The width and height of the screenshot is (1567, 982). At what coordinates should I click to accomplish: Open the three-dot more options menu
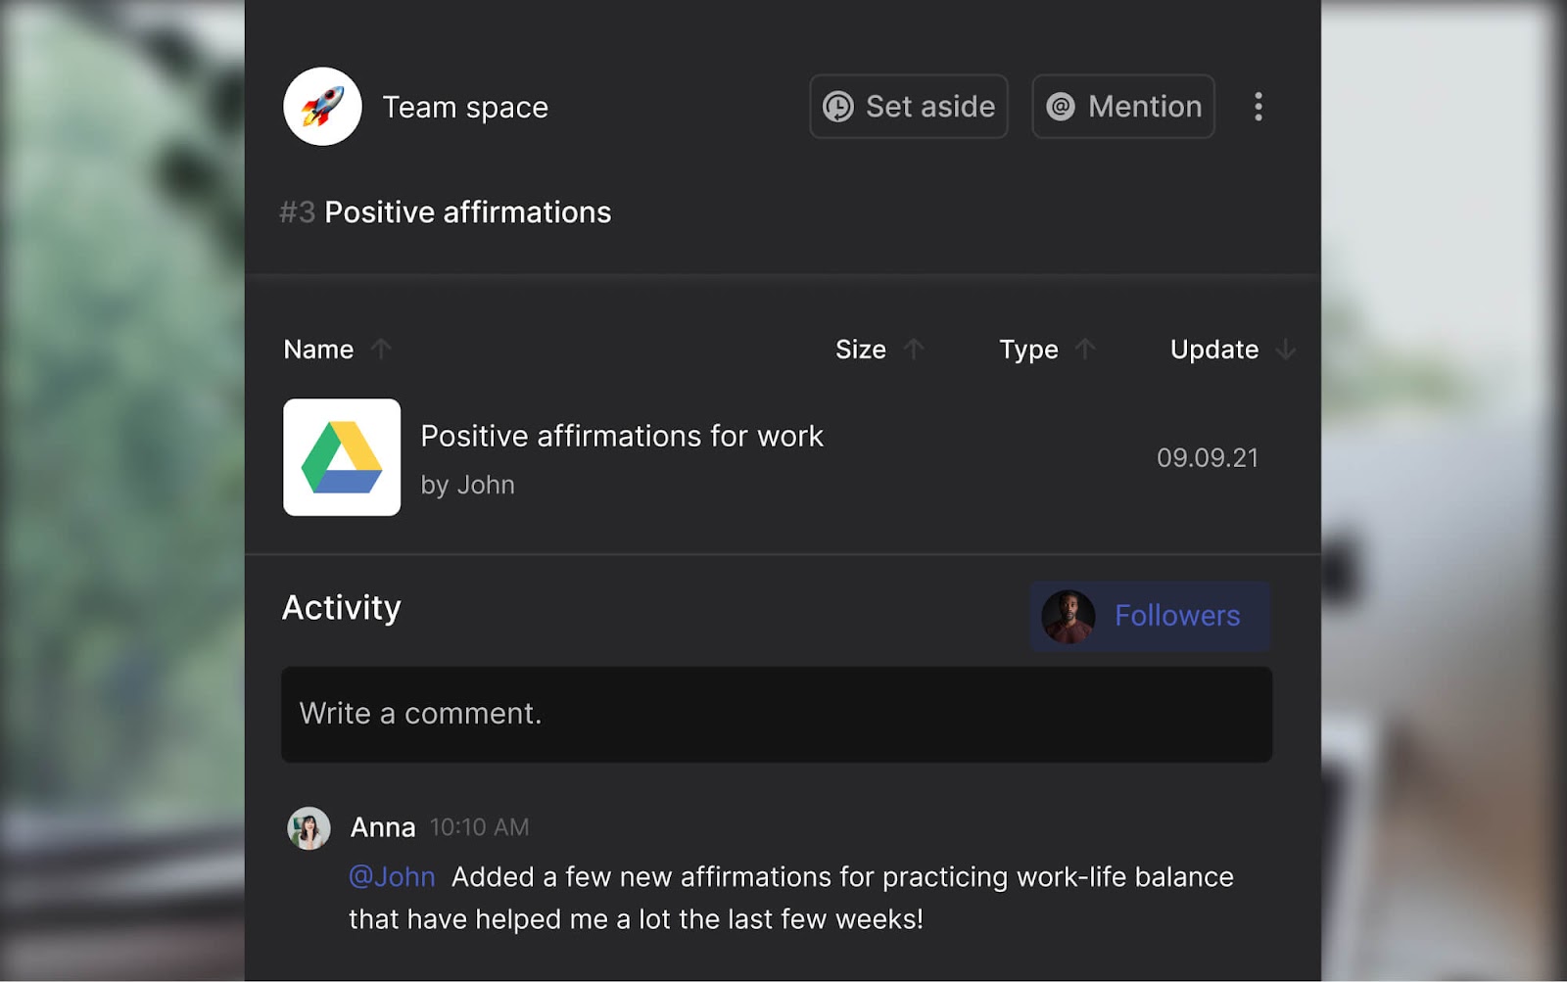(x=1258, y=107)
